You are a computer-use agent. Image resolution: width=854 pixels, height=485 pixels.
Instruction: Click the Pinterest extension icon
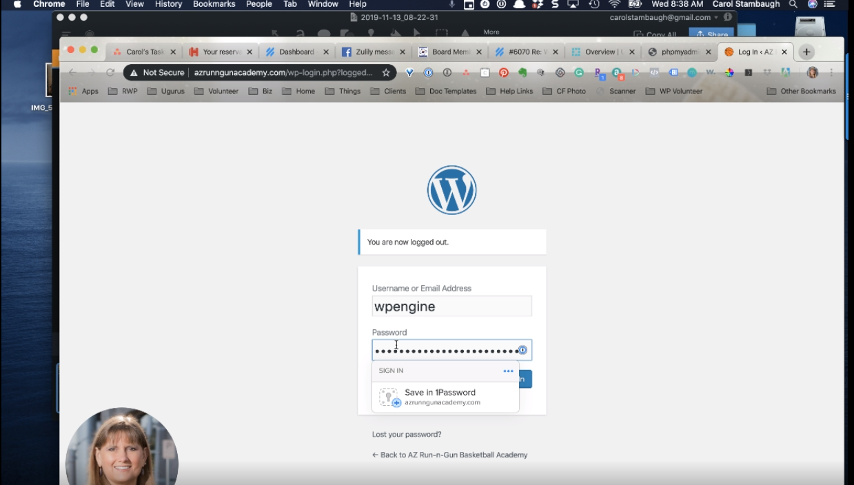(x=504, y=72)
